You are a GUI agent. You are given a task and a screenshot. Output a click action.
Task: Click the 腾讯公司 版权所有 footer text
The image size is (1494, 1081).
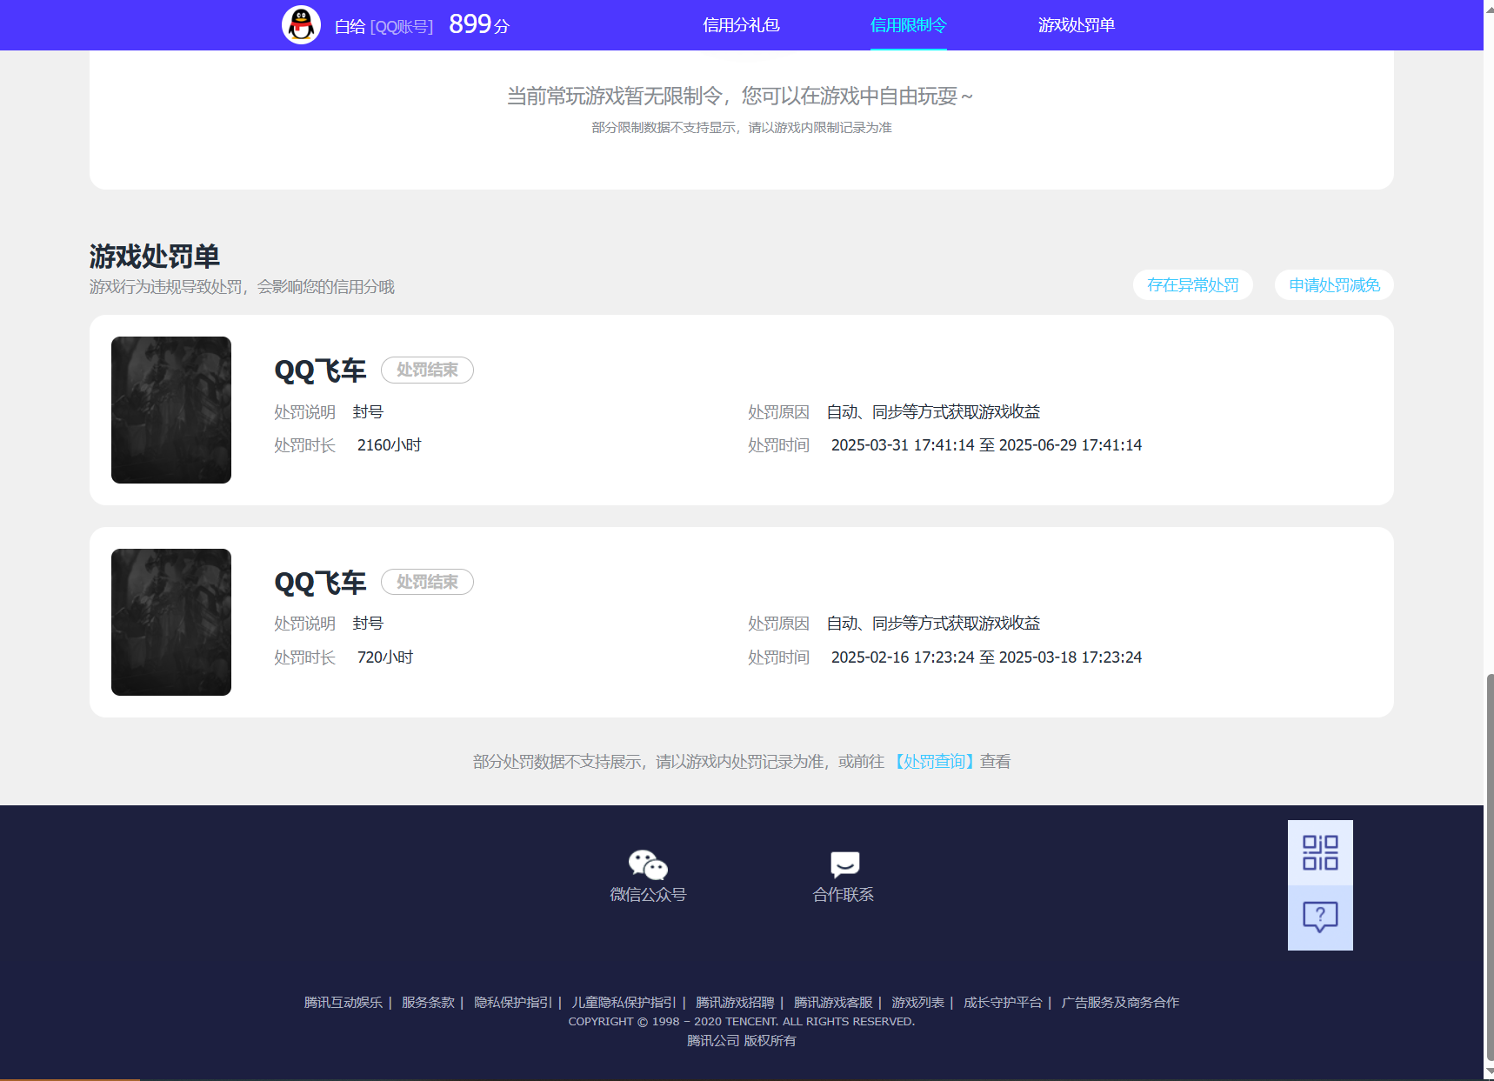pos(742,1041)
